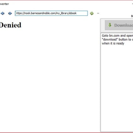Screen dimensions: 133x133
Task: Click the green download arrow icon
Action: [109, 25]
